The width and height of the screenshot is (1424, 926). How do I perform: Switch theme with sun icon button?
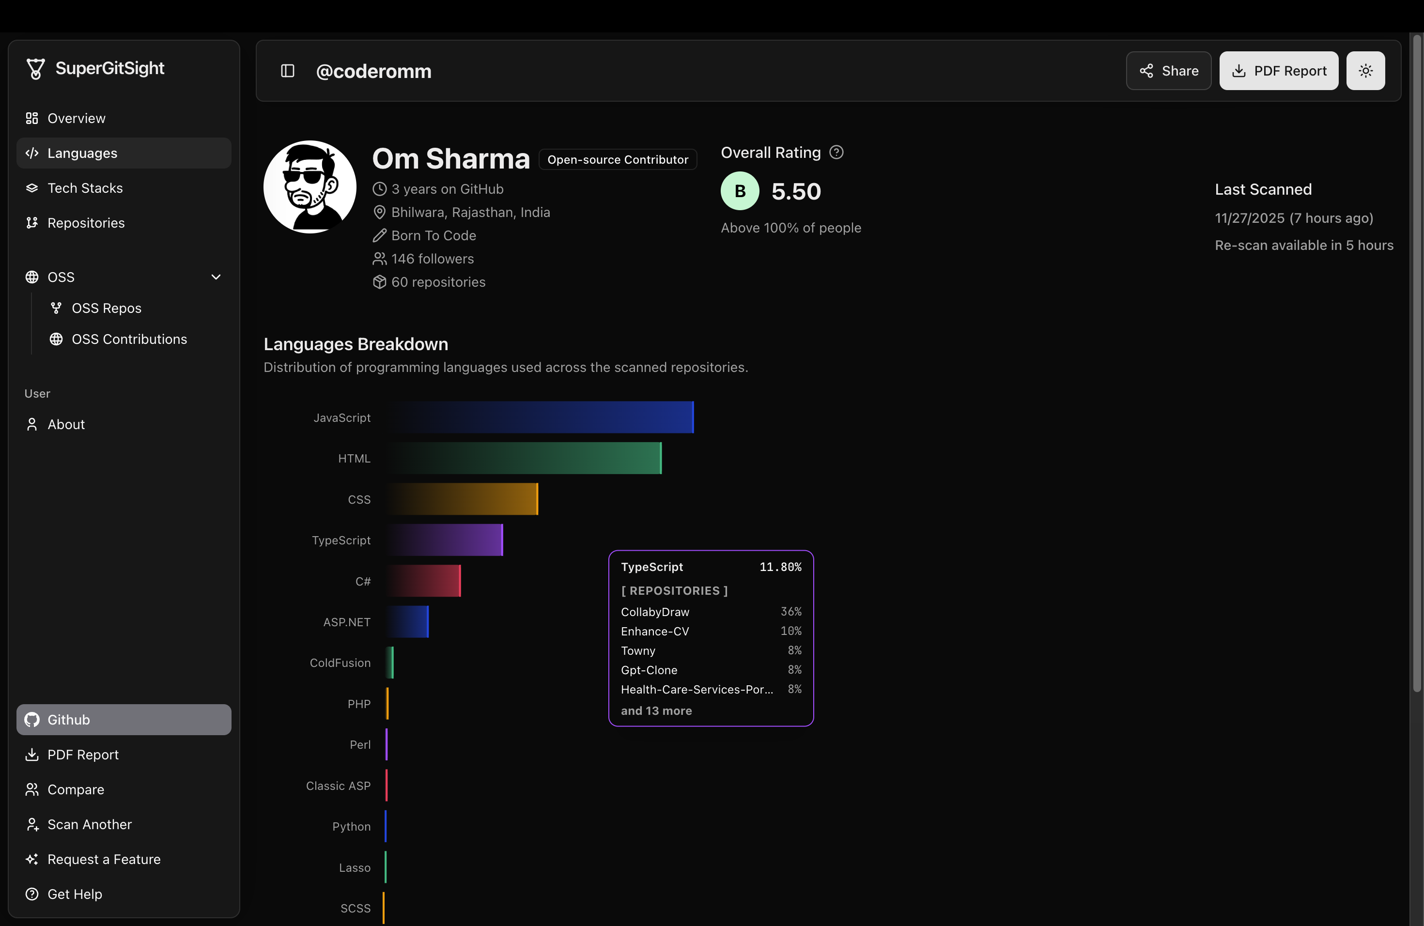pyautogui.click(x=1365, y=71)
